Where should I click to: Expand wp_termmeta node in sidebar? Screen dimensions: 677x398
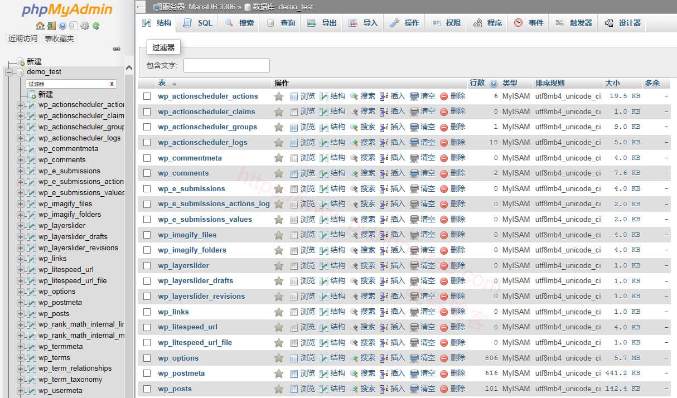[x=20, y=347]
